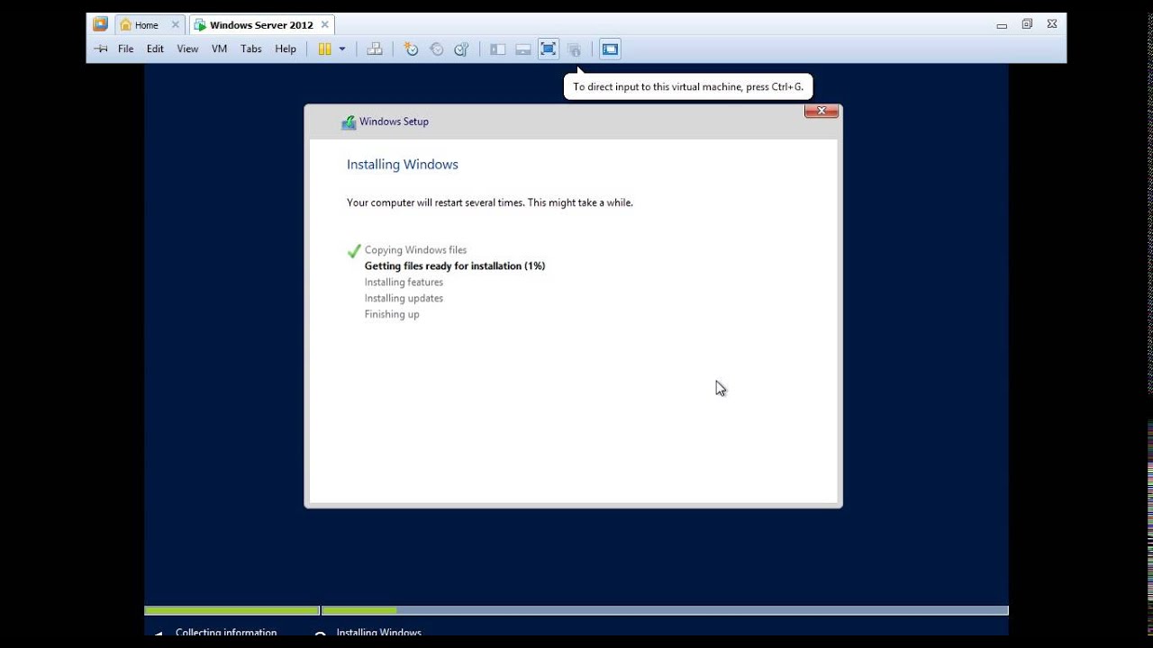Click the 'Installing features' step
The height and width of the screenshot is (648, 1153).
(404, 283)
